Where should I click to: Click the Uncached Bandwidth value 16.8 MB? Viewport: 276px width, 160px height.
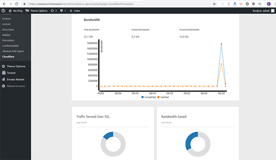(184, 37)
